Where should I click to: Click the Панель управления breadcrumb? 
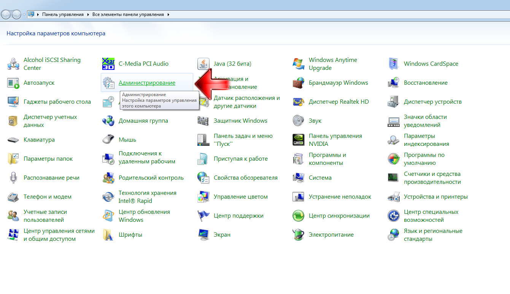(x=63, y=14)
